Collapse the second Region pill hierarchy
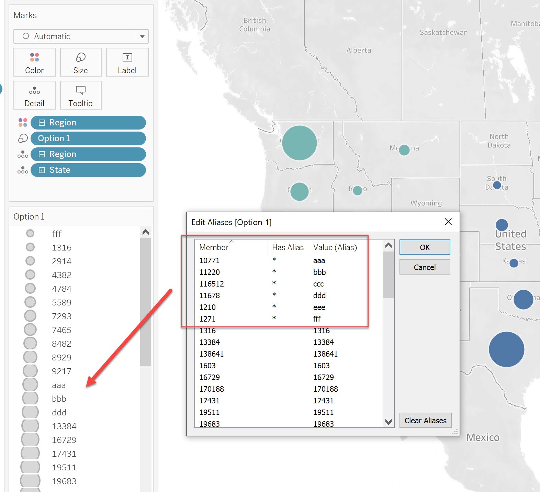Viewport: 540px width, 492px height. tap(42, 154)
